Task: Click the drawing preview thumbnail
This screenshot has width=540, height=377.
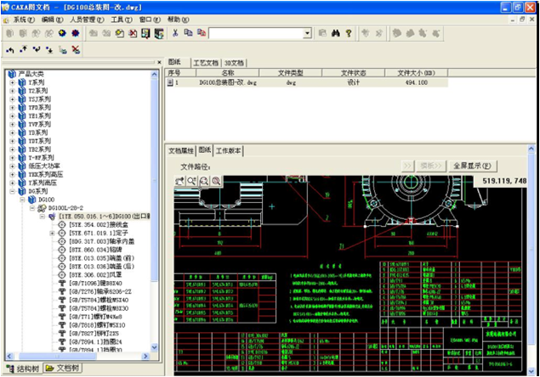Action: click(x=350, y=275)
